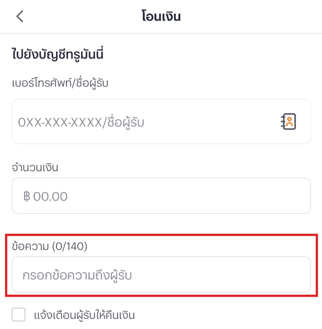Click the กรอกข้อความถึงผู้รับ placeholder text

77,275
